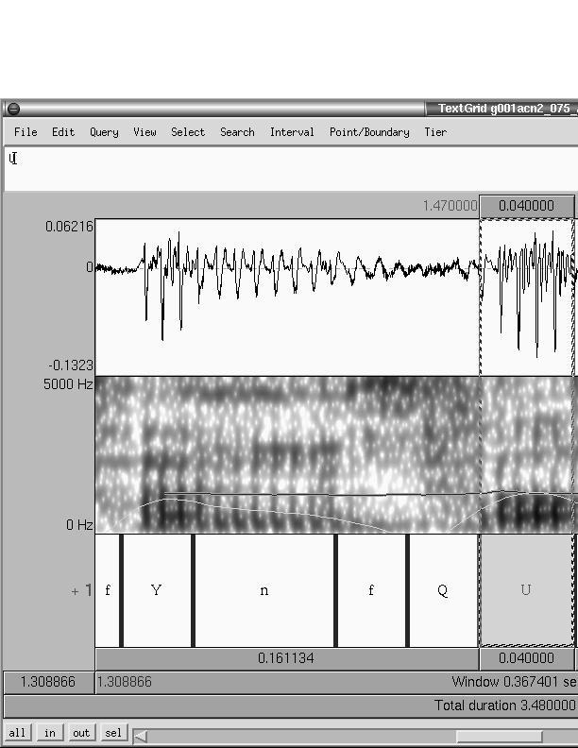The image size is (578, 748).
Task: Zoom to selection with "sel" button
Action: [113, 733]
